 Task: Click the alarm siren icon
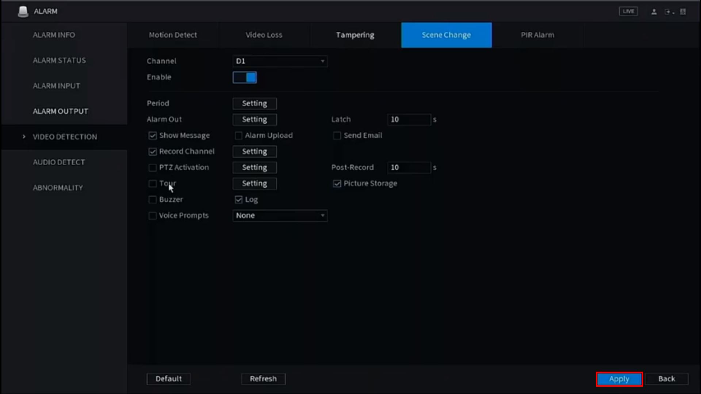[23, 11]
